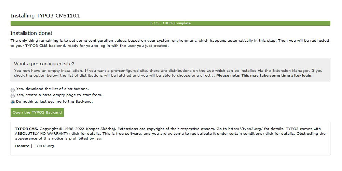
Task: Click 'Do nothing, just get me' label text
Action: [54, 102]
